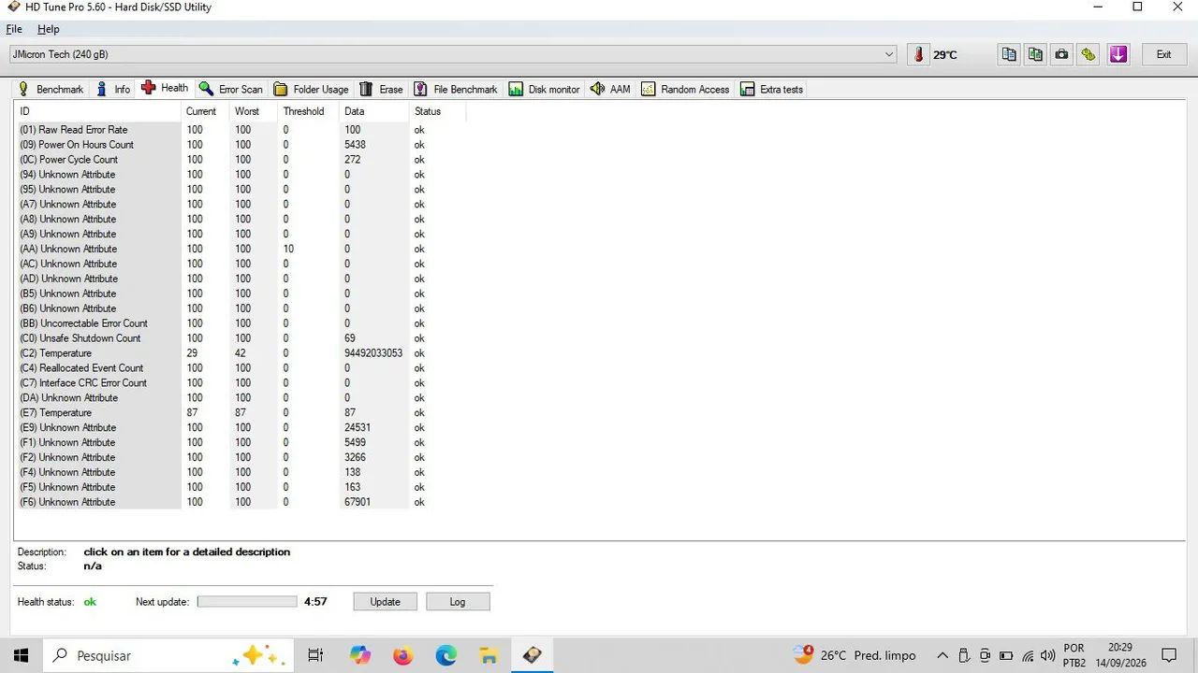Open Microsoft Edge from the taskbar
Viewport: 1198px width, 673px height.
click(446, 655)
